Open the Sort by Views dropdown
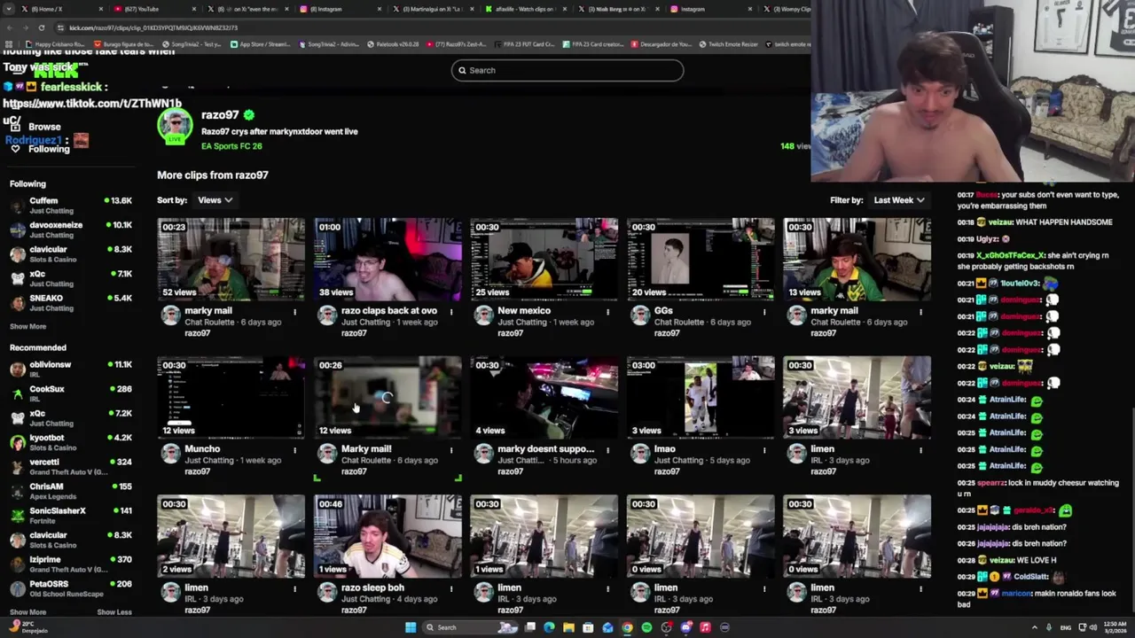The height and width of the screenshot is (638, 1135). pyautogui.click(x=215, y=200)
